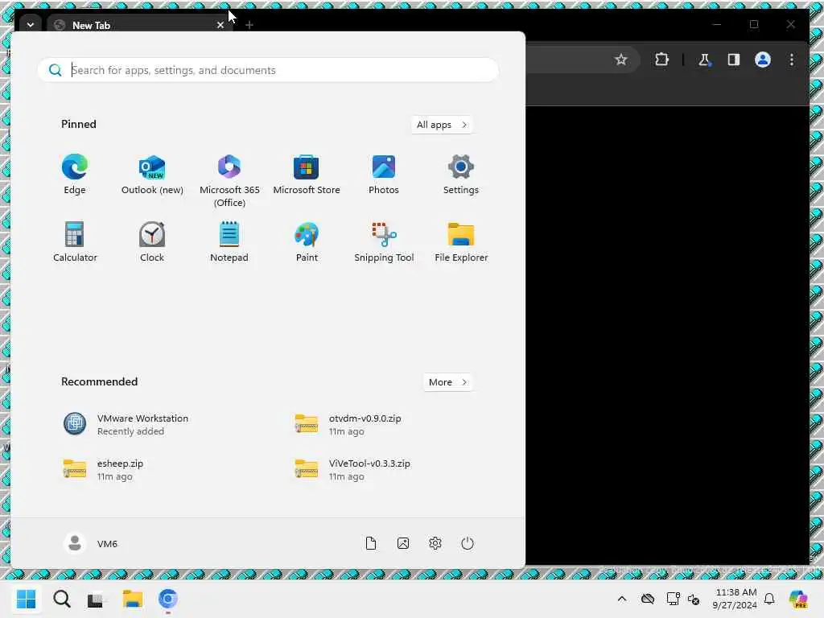Close the New Tab tab
This screenshot has width=824, height=618.
[220, 25]
